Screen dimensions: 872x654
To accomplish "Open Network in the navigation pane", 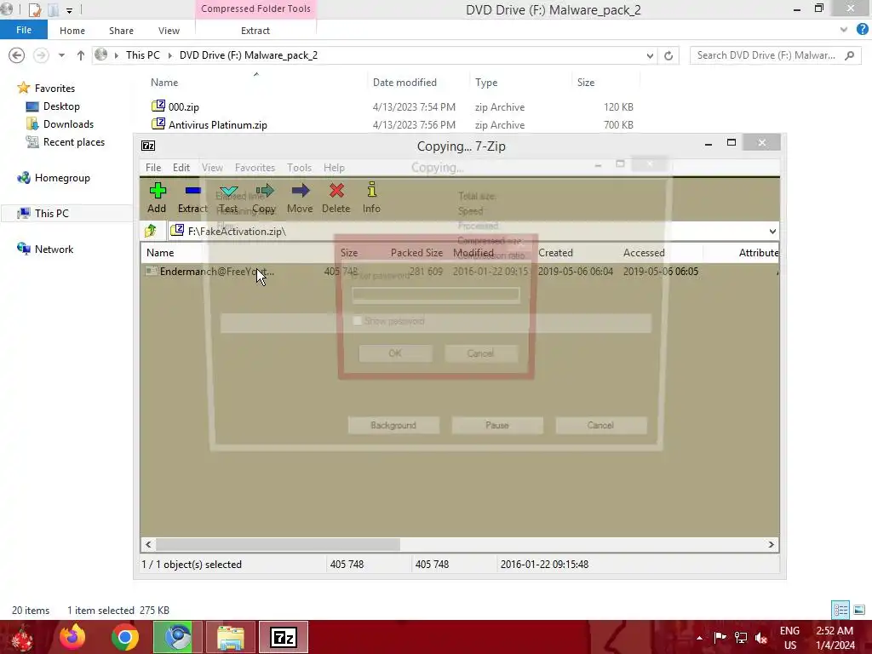I will (54, 250).
